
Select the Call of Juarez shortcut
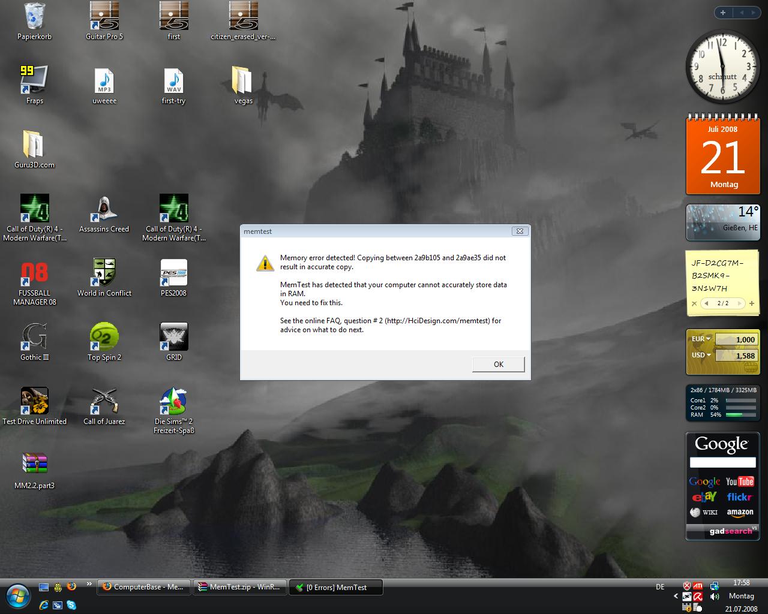[x=104, y=406]
